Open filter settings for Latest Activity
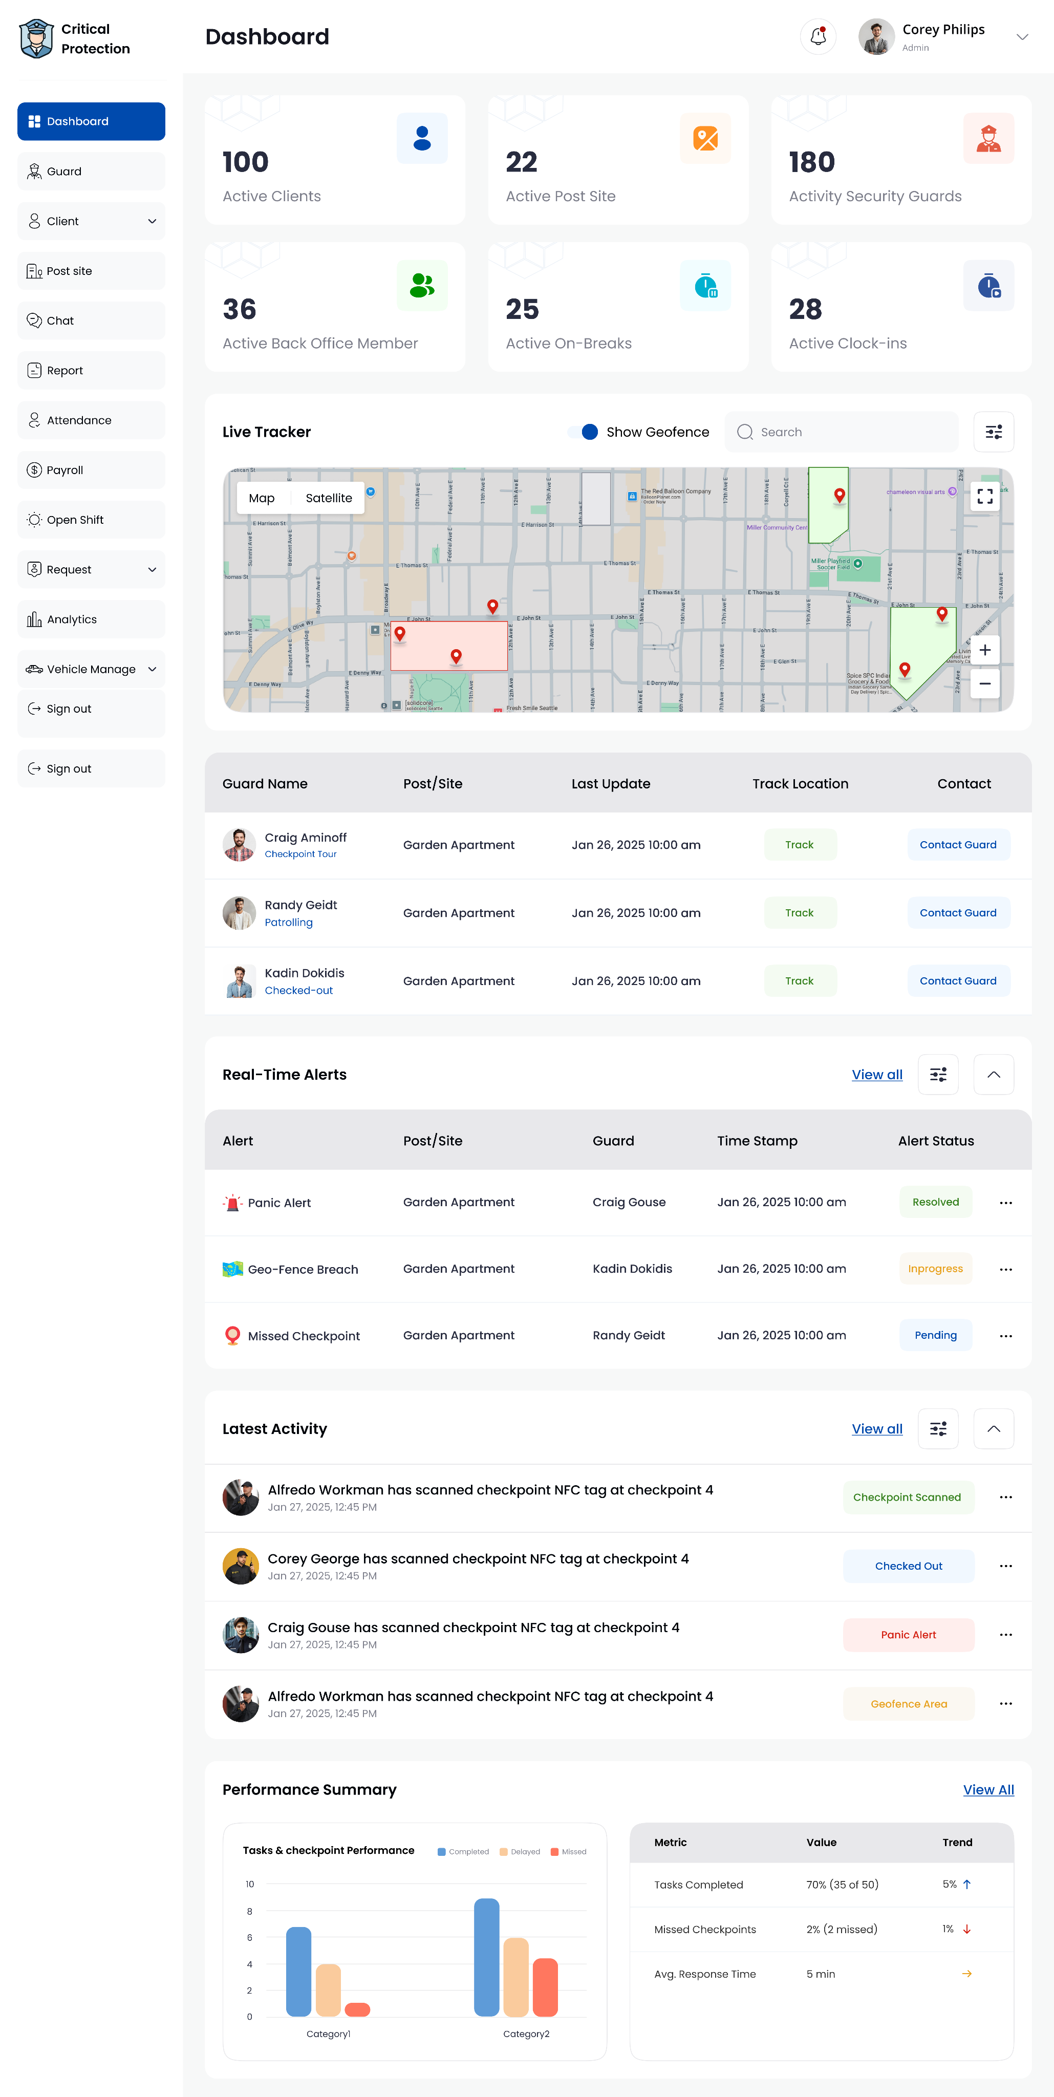This screenshot has width=1054, height=2097. [938, 1429]
